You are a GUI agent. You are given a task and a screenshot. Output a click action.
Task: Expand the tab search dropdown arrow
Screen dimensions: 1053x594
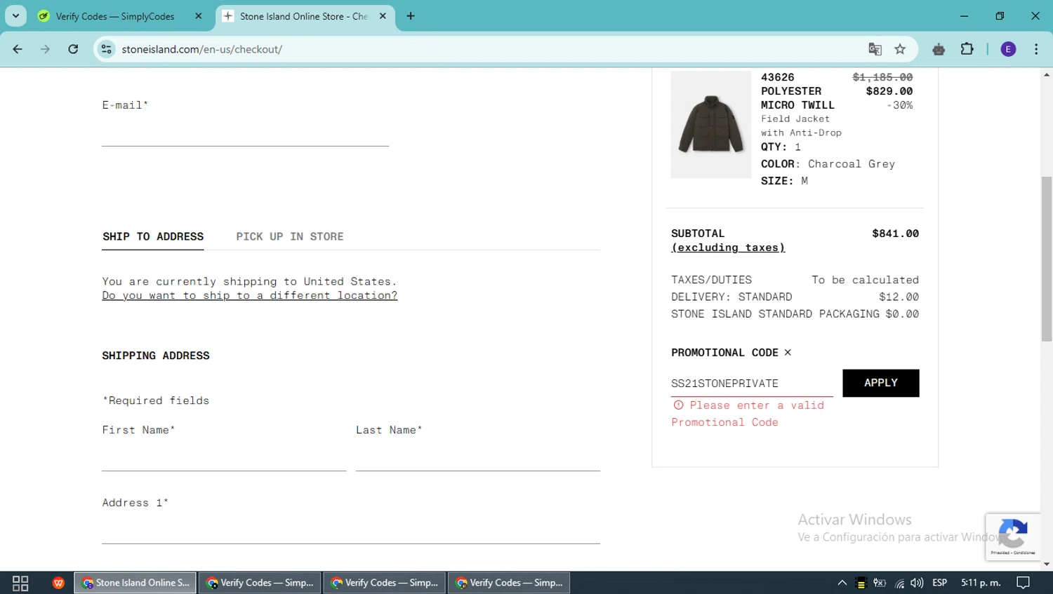click(x=15, y=16)
